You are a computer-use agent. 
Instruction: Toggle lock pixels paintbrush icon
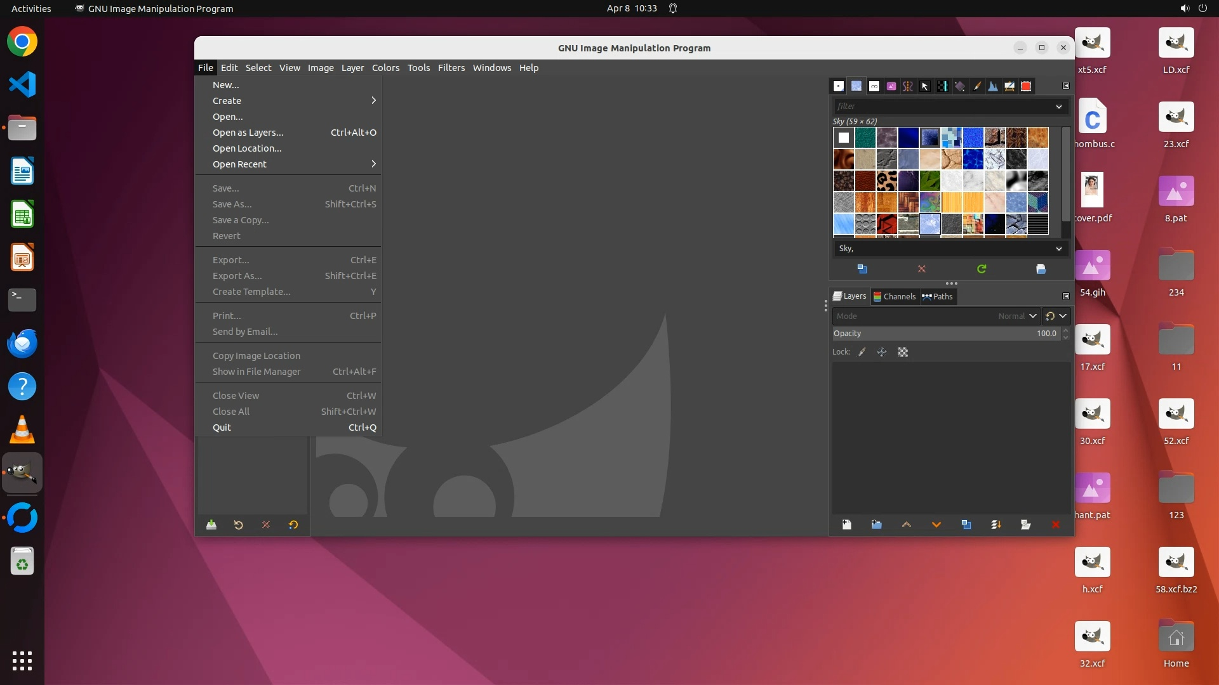862,352
